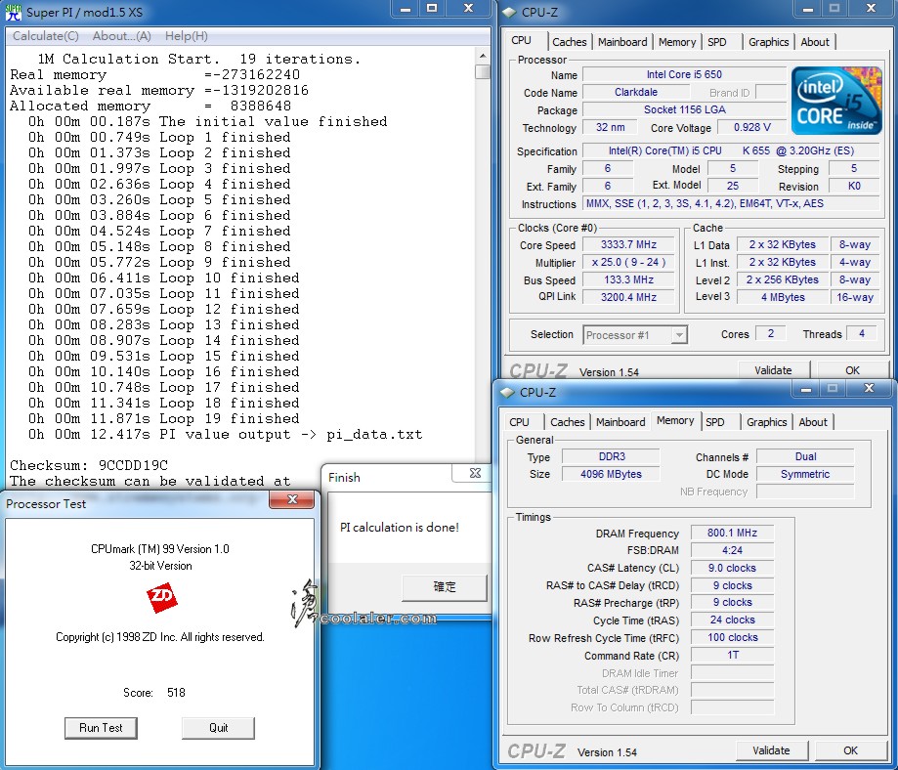
Task: Switch to Graphics tab in lower CPU-Z window
Action: [x=766, y=422]
